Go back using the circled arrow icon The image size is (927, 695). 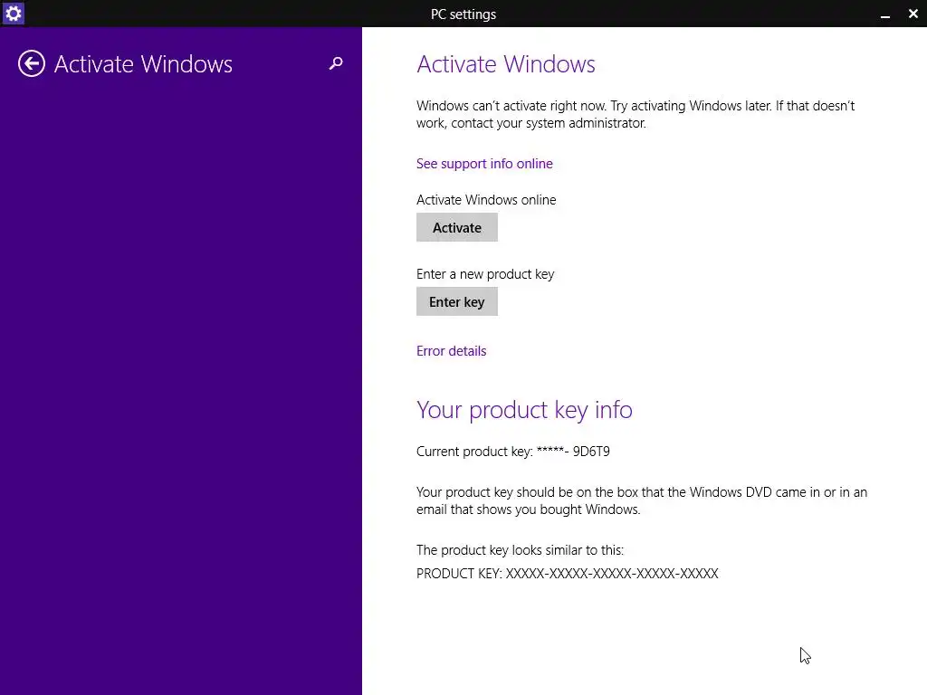pyautogui.click(x=32, y=64)
